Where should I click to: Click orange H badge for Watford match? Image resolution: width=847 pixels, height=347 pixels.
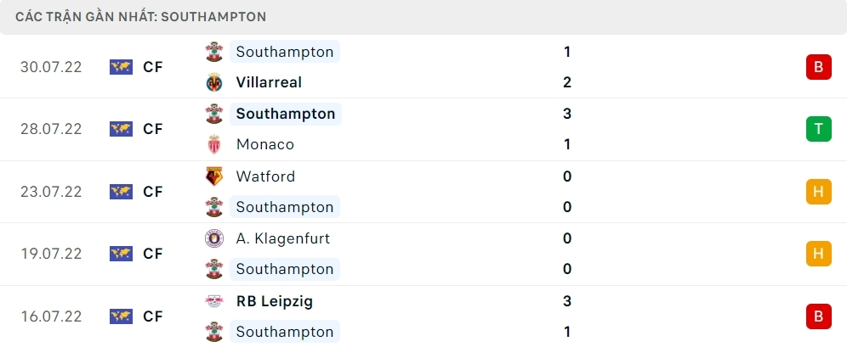pos(818,192)
